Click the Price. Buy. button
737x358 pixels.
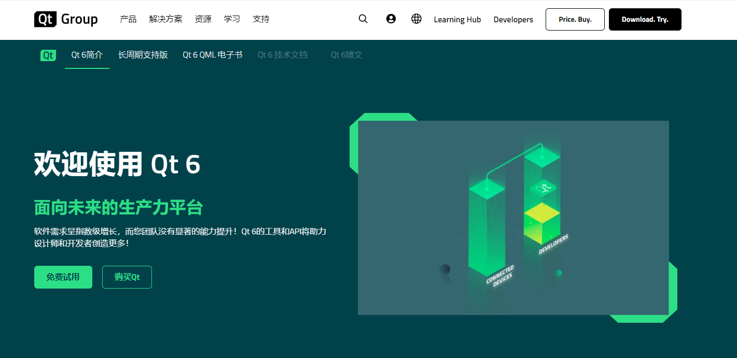[575, 20]
